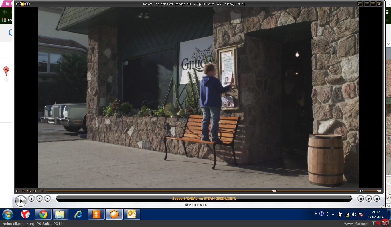This screenshot has height=227, width=391.
Task: Click the tray help question mark icon
Action: pos(321,214)
